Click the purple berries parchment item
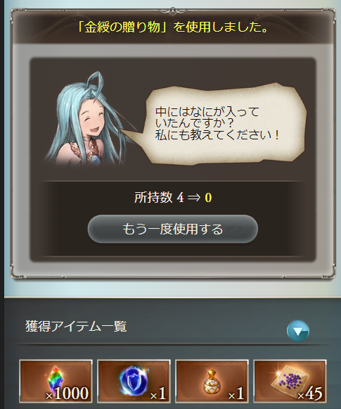341x409 pixels. (290, 381)
